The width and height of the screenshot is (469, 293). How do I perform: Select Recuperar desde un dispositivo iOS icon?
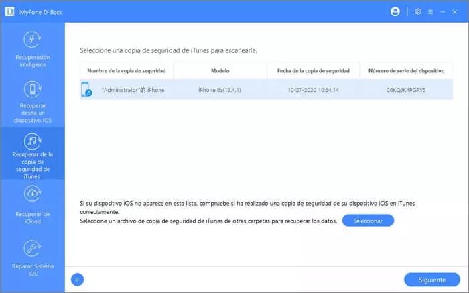pos(32,89)
